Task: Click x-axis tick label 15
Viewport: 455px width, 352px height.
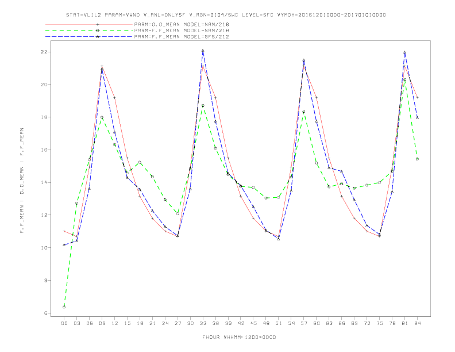Action: [x=127, y=323]
